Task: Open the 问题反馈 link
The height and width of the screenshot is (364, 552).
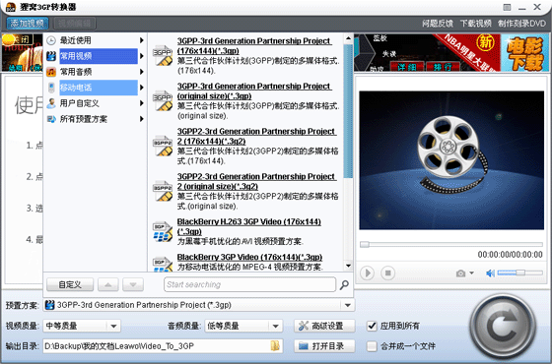Action: [x=438, y=24]
